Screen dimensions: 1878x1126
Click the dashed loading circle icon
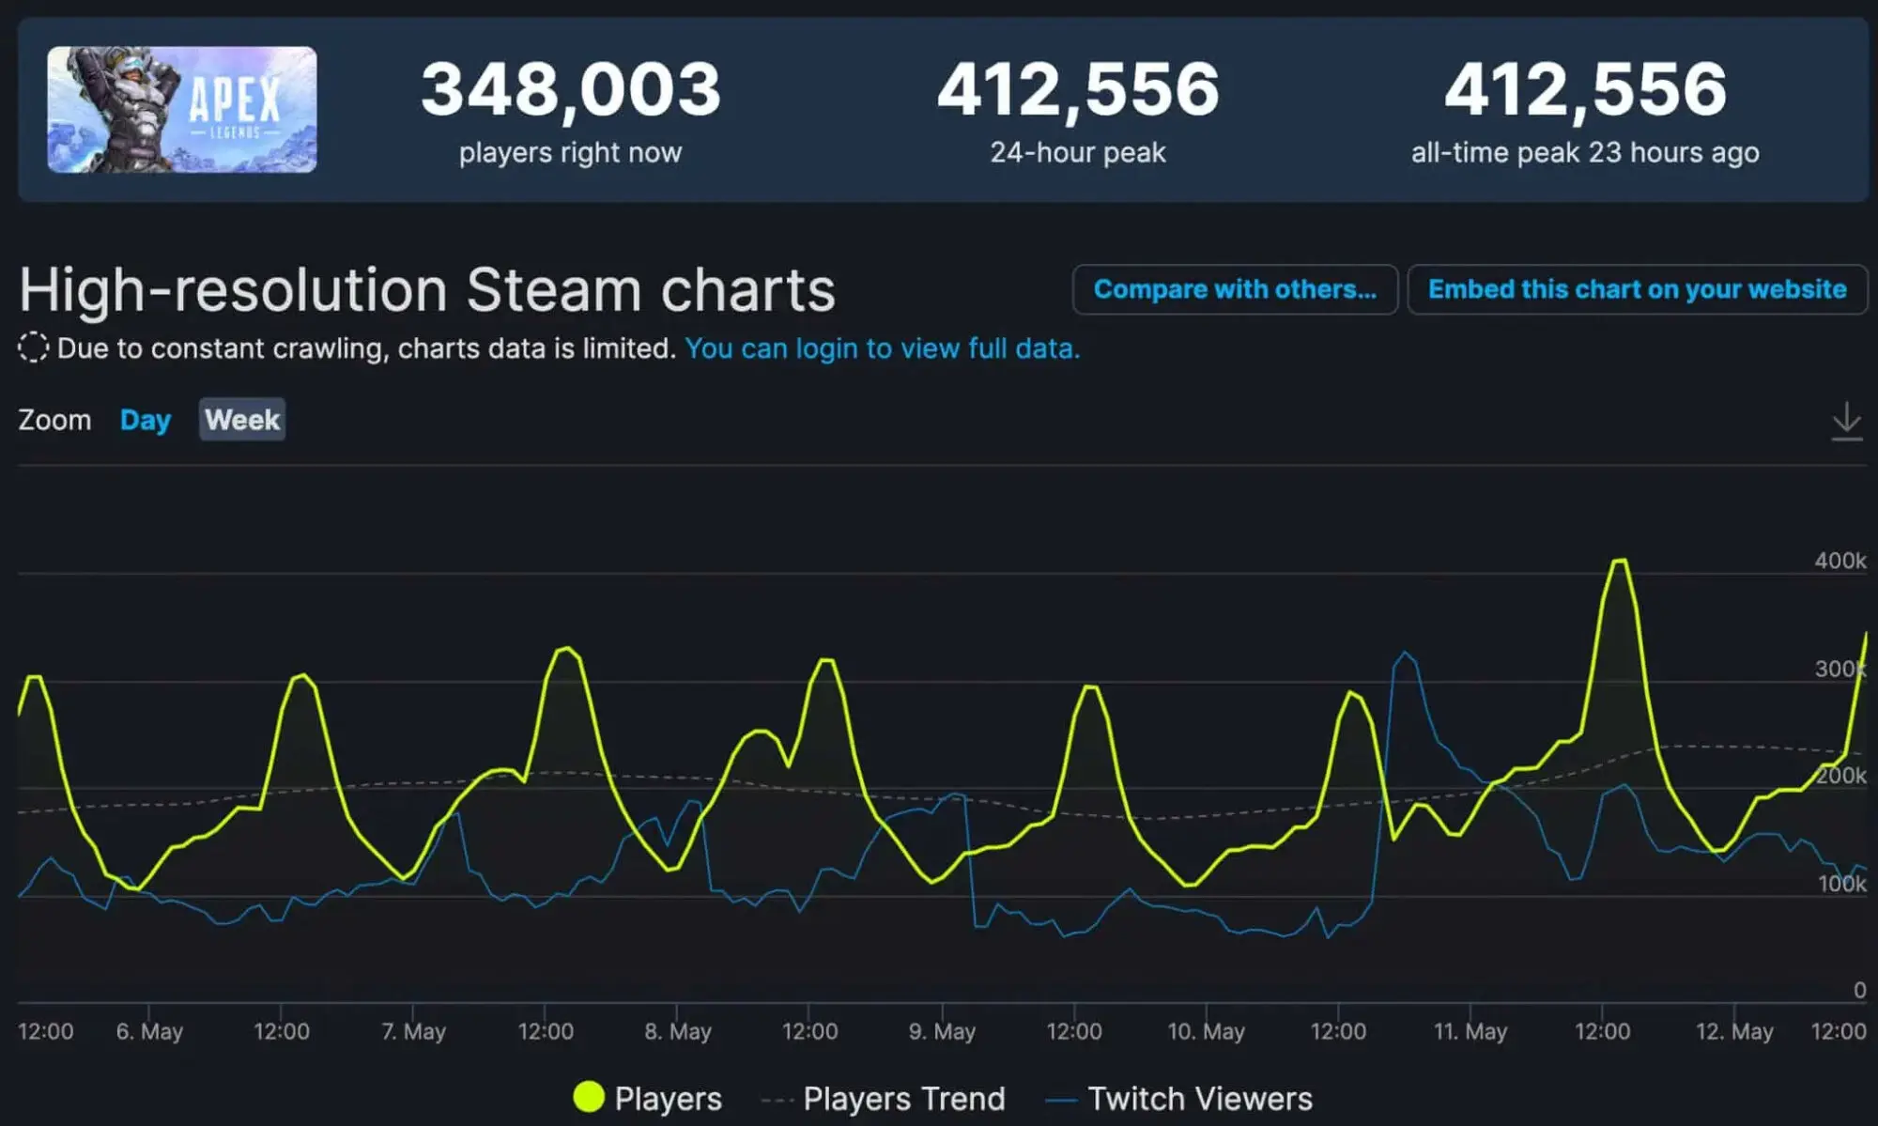33,347
